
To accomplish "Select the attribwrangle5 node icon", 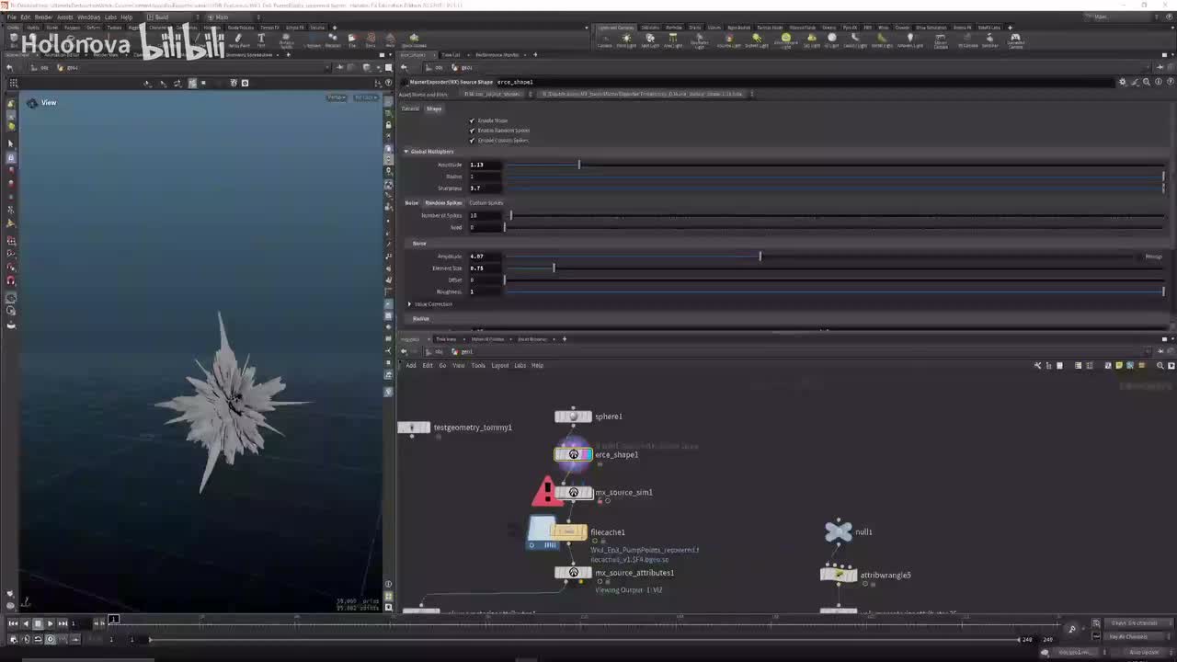I will pyautogui.click(x=839, y=575).
